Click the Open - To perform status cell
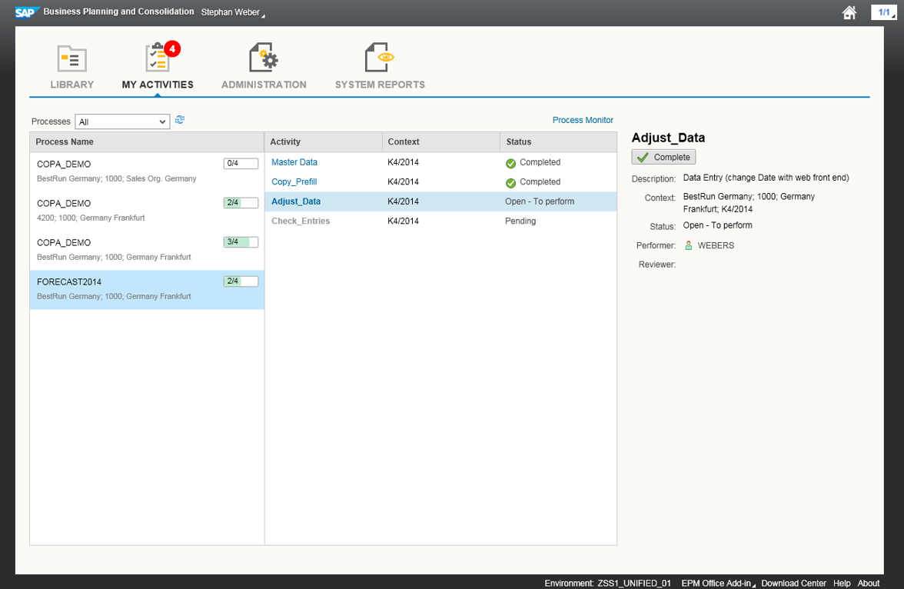 click(x=540, y=201)
